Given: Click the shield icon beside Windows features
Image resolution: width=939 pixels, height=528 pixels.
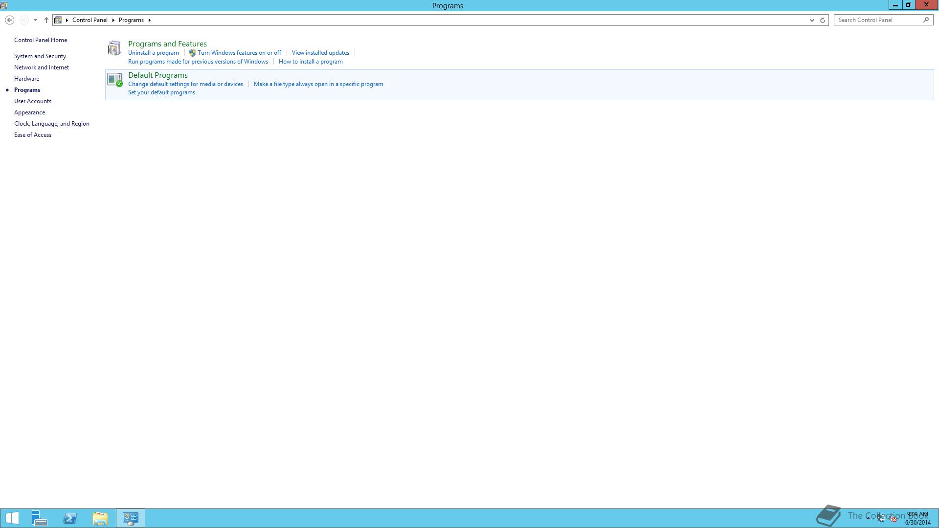Looking at the screenshot, I should (x=192, y=53).
